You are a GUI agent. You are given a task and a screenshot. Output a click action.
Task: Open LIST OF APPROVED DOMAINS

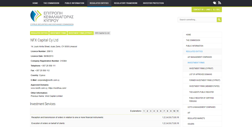click(x=202, y=74)
